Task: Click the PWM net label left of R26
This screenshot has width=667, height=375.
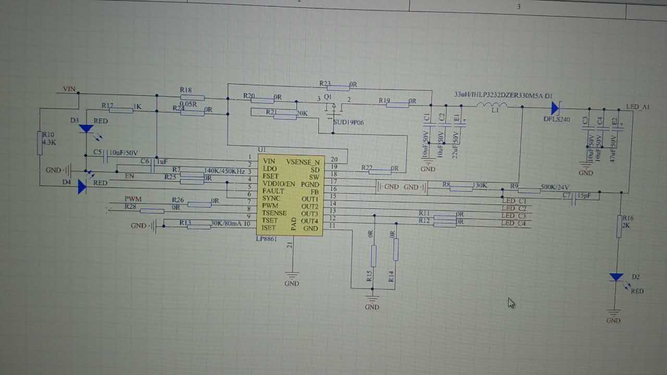Action: click(133, 199)
